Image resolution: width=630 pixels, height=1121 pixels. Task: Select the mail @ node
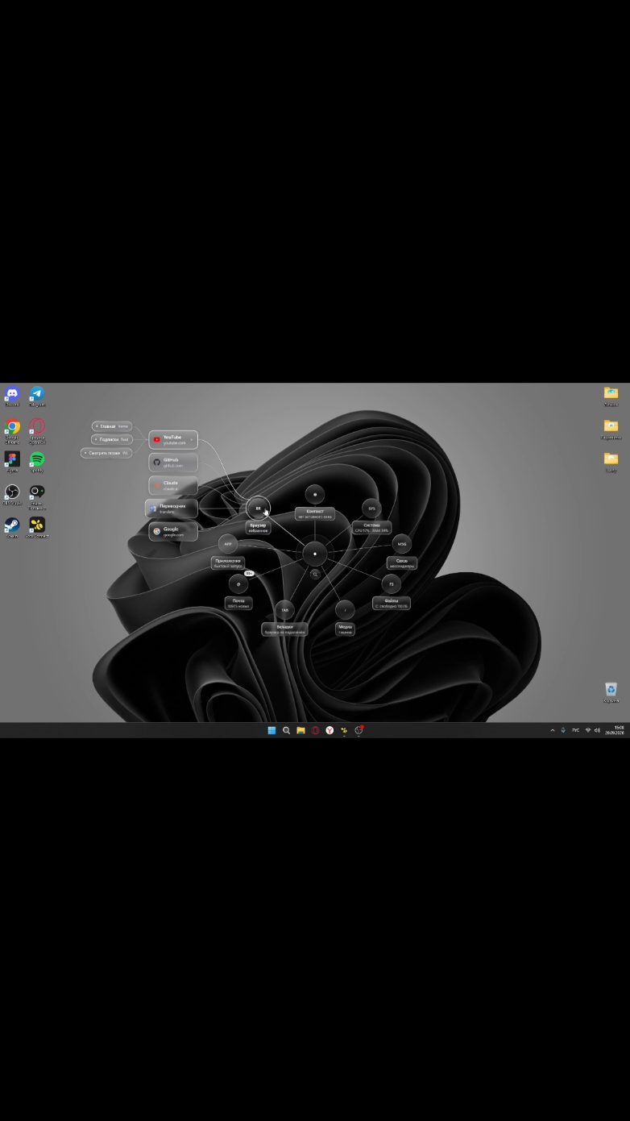238,584
